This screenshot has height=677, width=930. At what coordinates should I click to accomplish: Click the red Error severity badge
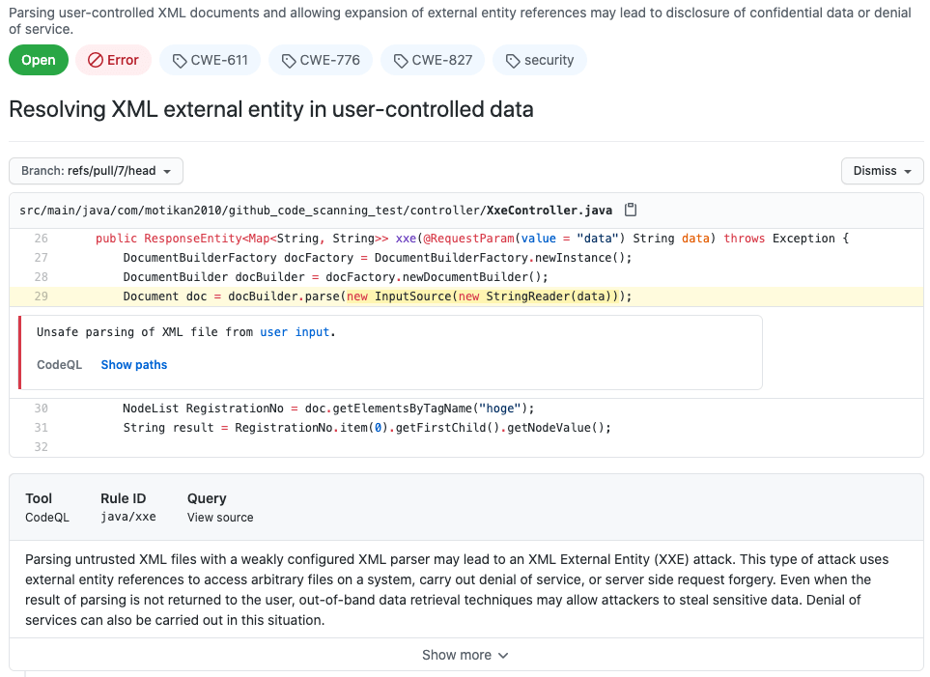pos(113,60)
